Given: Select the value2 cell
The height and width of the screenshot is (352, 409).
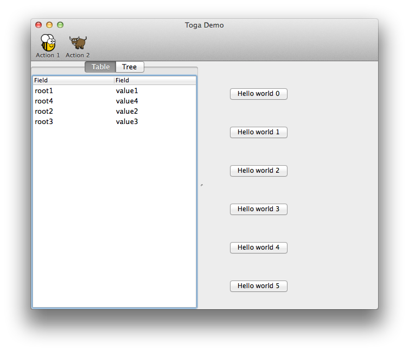Looking at the screenshot, I should pyautogui.click(x=127, y=112).
